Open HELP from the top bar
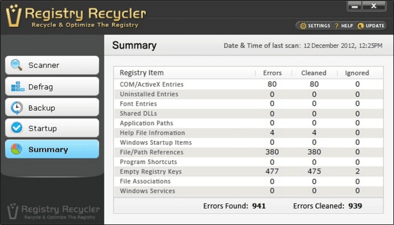 click(344, 26)
